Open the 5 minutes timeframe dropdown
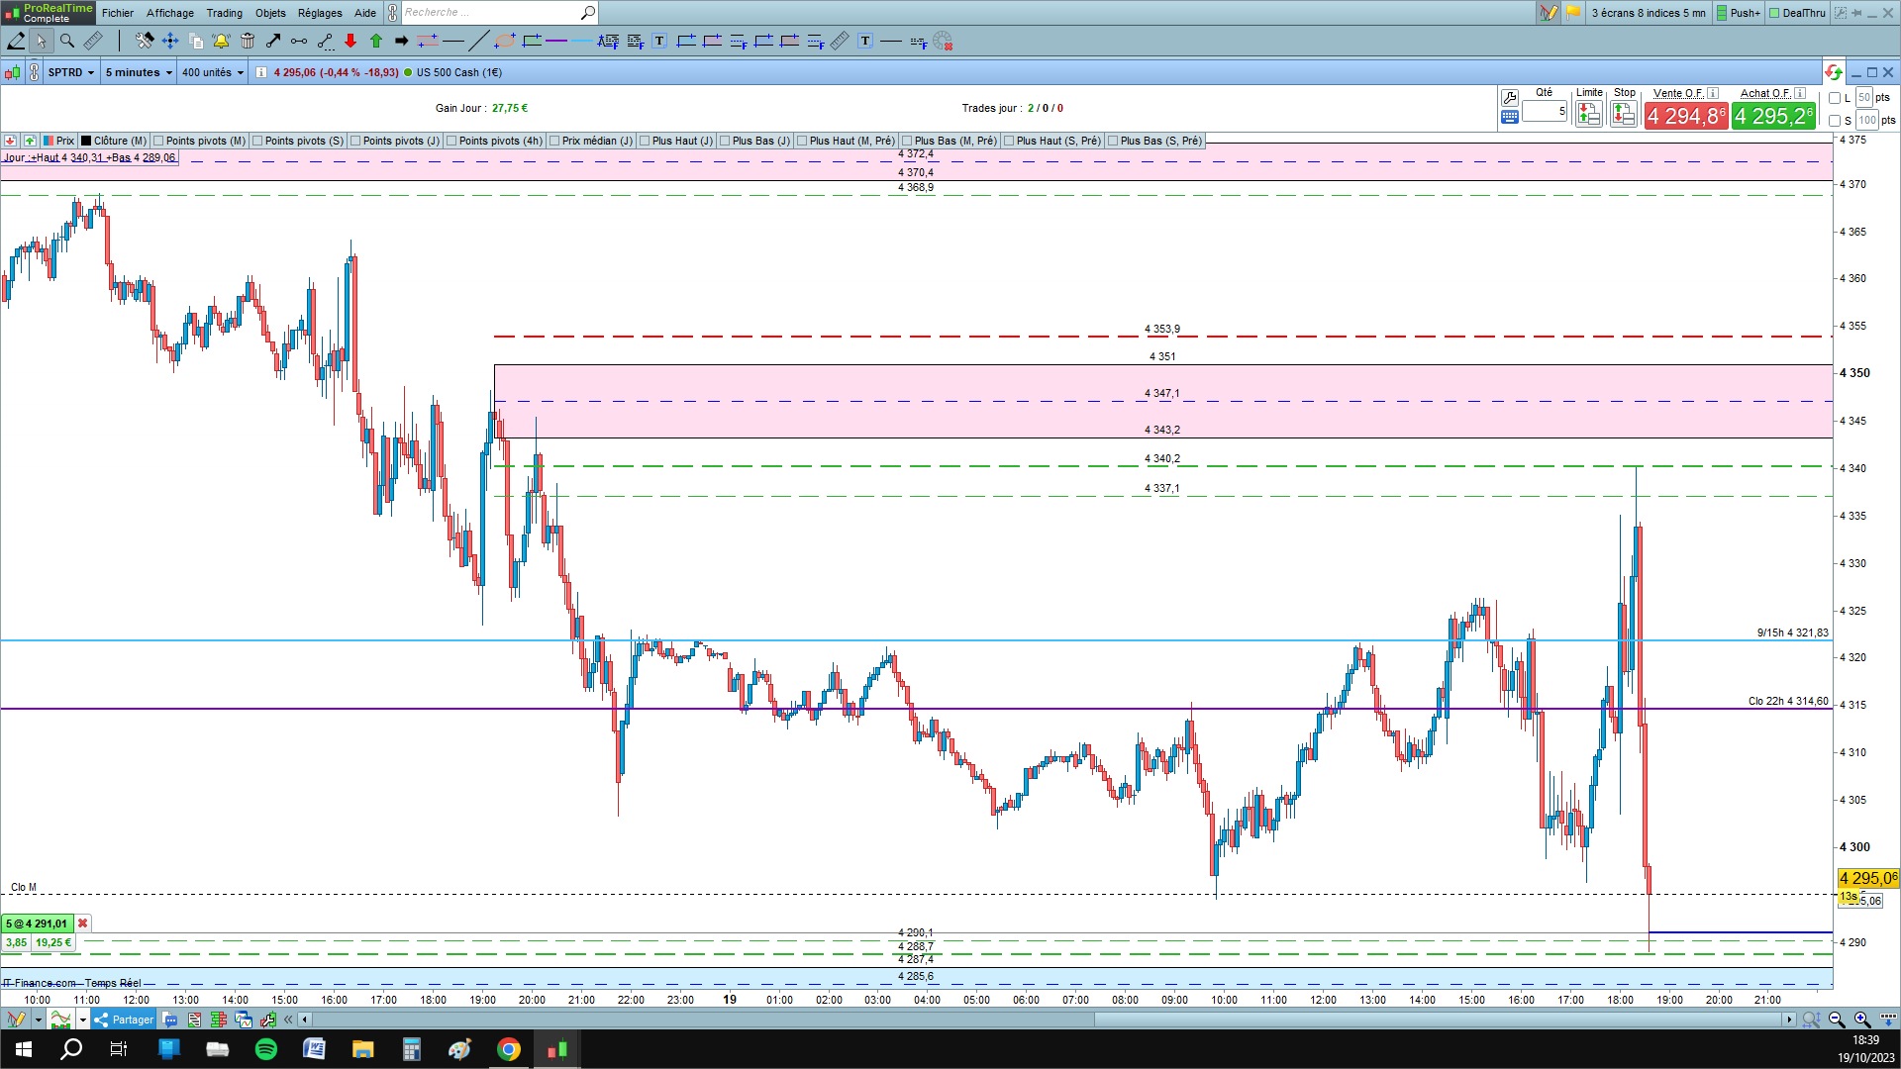Viewport: 1901px width, 1069px height. click(139, 72)
